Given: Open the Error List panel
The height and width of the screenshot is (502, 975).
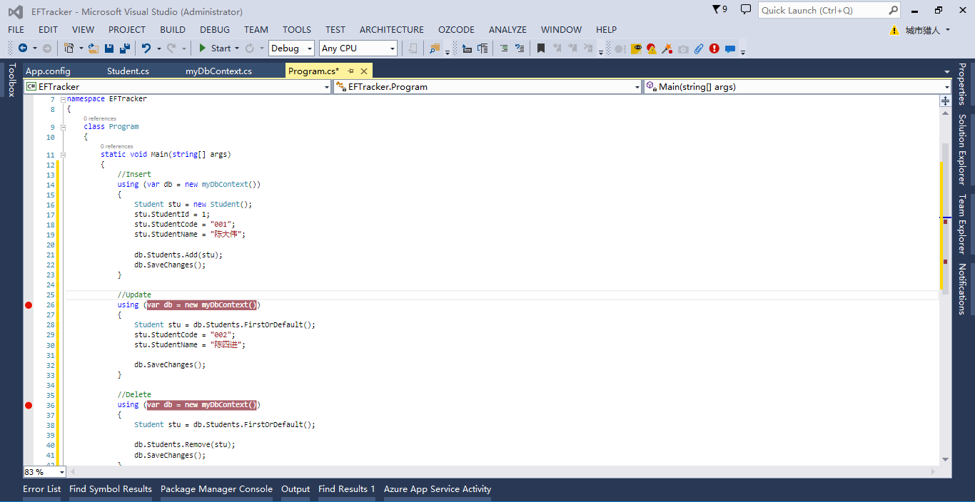Looking at the screenshot, I should tap(41, 489).
